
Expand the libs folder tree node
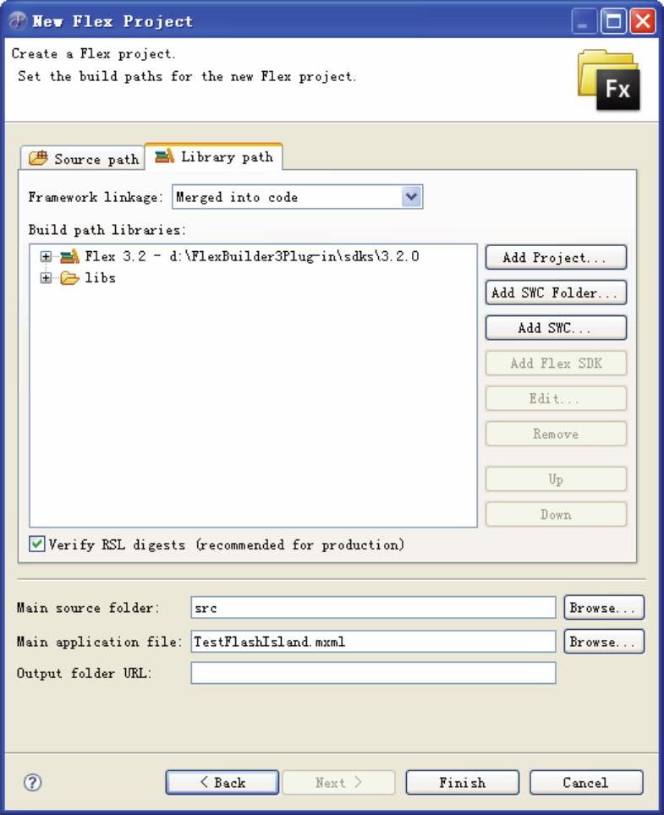(46, 278)
